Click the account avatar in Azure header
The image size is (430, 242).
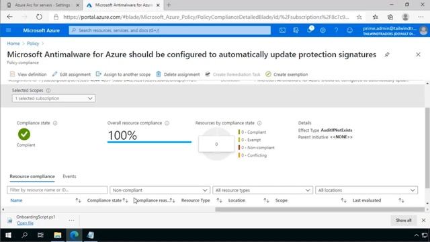pos(423,30)
